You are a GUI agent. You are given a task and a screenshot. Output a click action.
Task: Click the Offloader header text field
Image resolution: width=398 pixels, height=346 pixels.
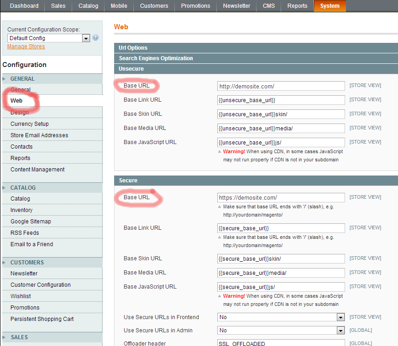tap(281, 343)
